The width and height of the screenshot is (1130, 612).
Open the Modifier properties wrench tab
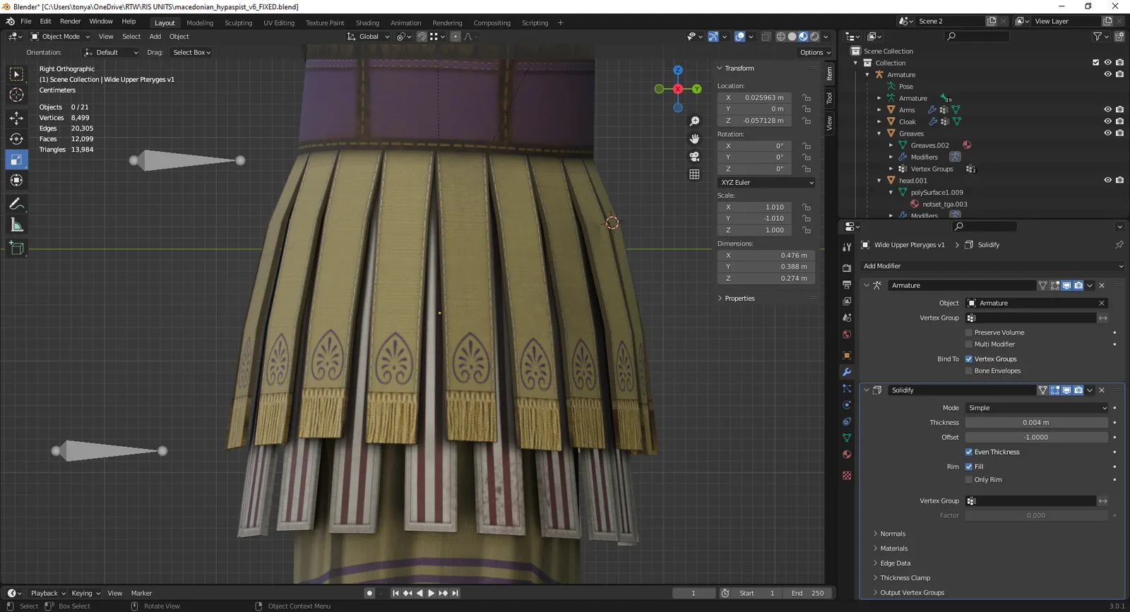point(847,372)
